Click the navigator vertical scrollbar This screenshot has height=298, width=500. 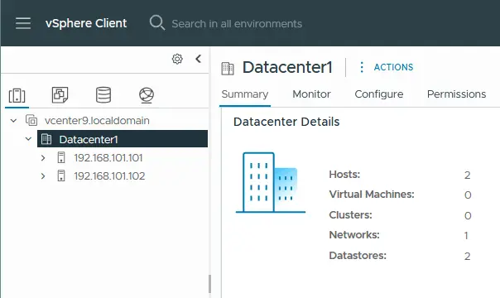209,284
